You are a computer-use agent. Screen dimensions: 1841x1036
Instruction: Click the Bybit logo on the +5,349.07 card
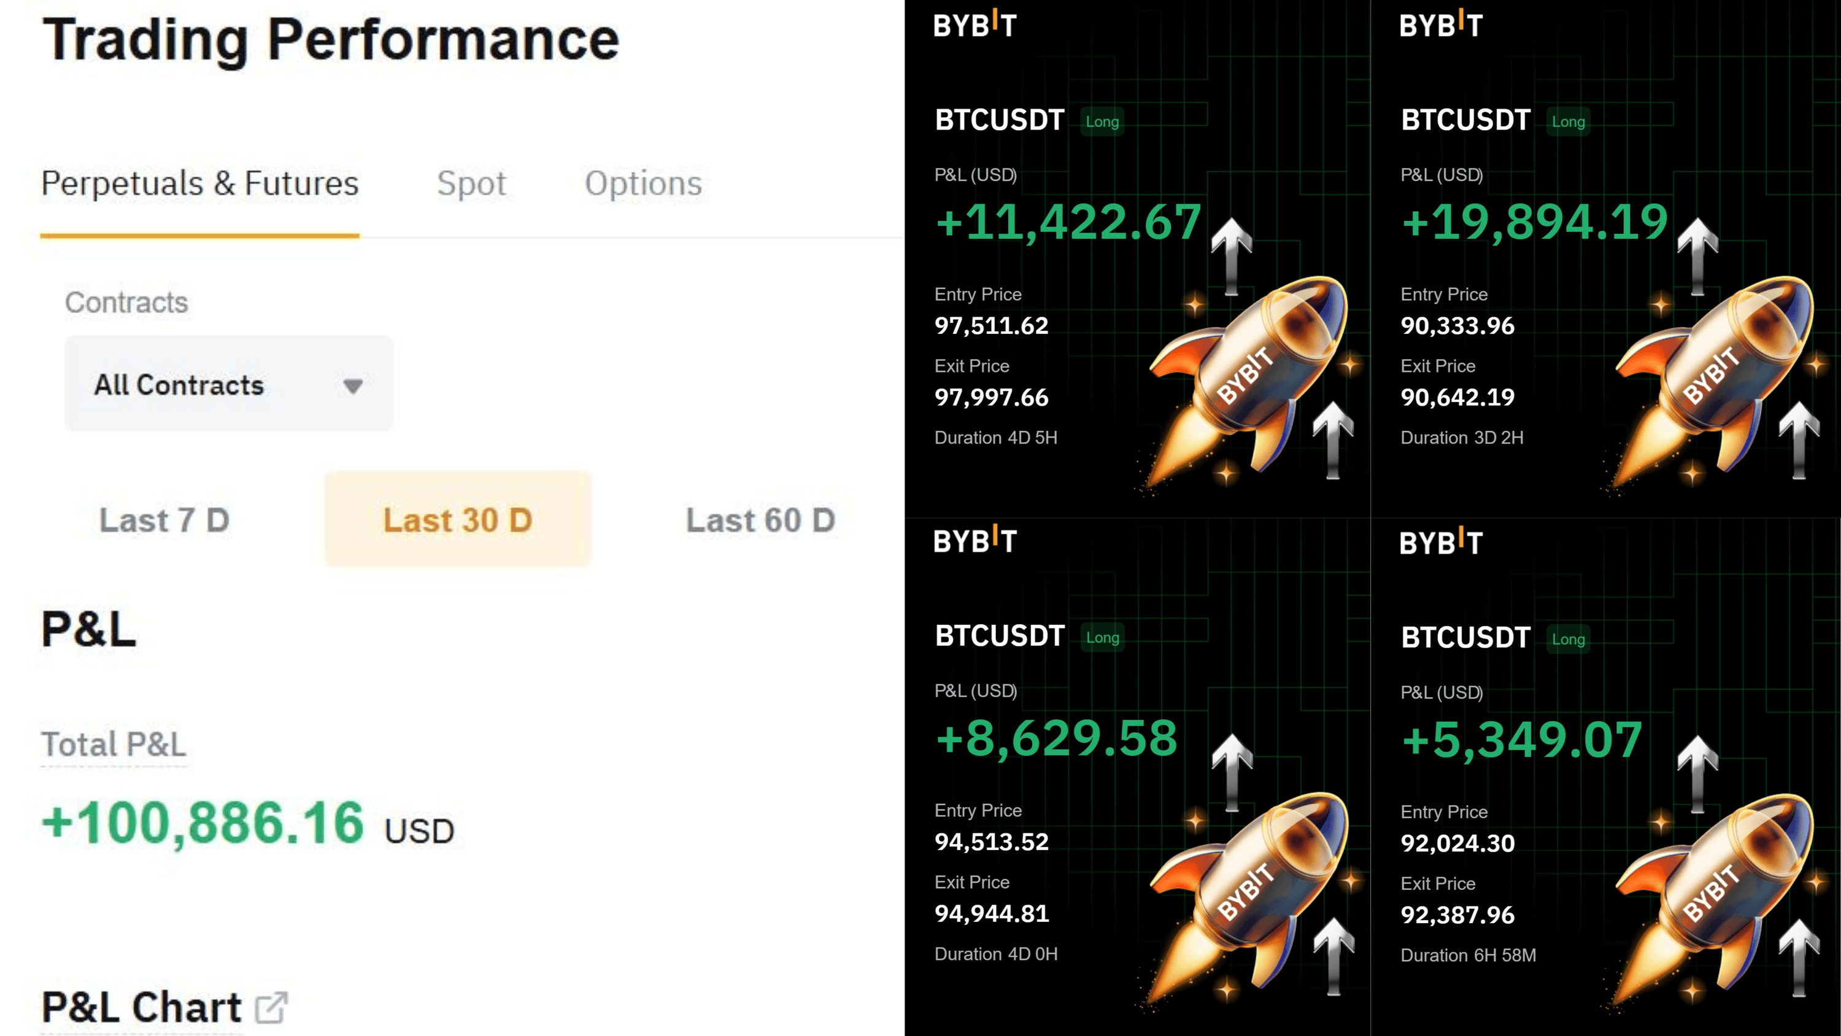1441,542
